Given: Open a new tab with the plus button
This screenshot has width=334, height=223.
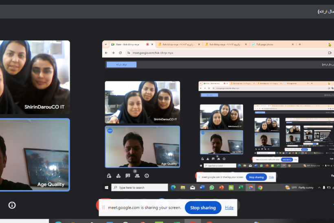Looking at the screenshot, I should pyautogui.click(x=300, y=44).
